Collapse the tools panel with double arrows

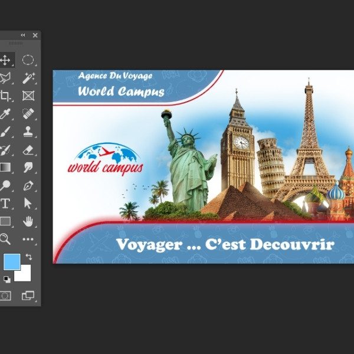[x=23, y=35]
